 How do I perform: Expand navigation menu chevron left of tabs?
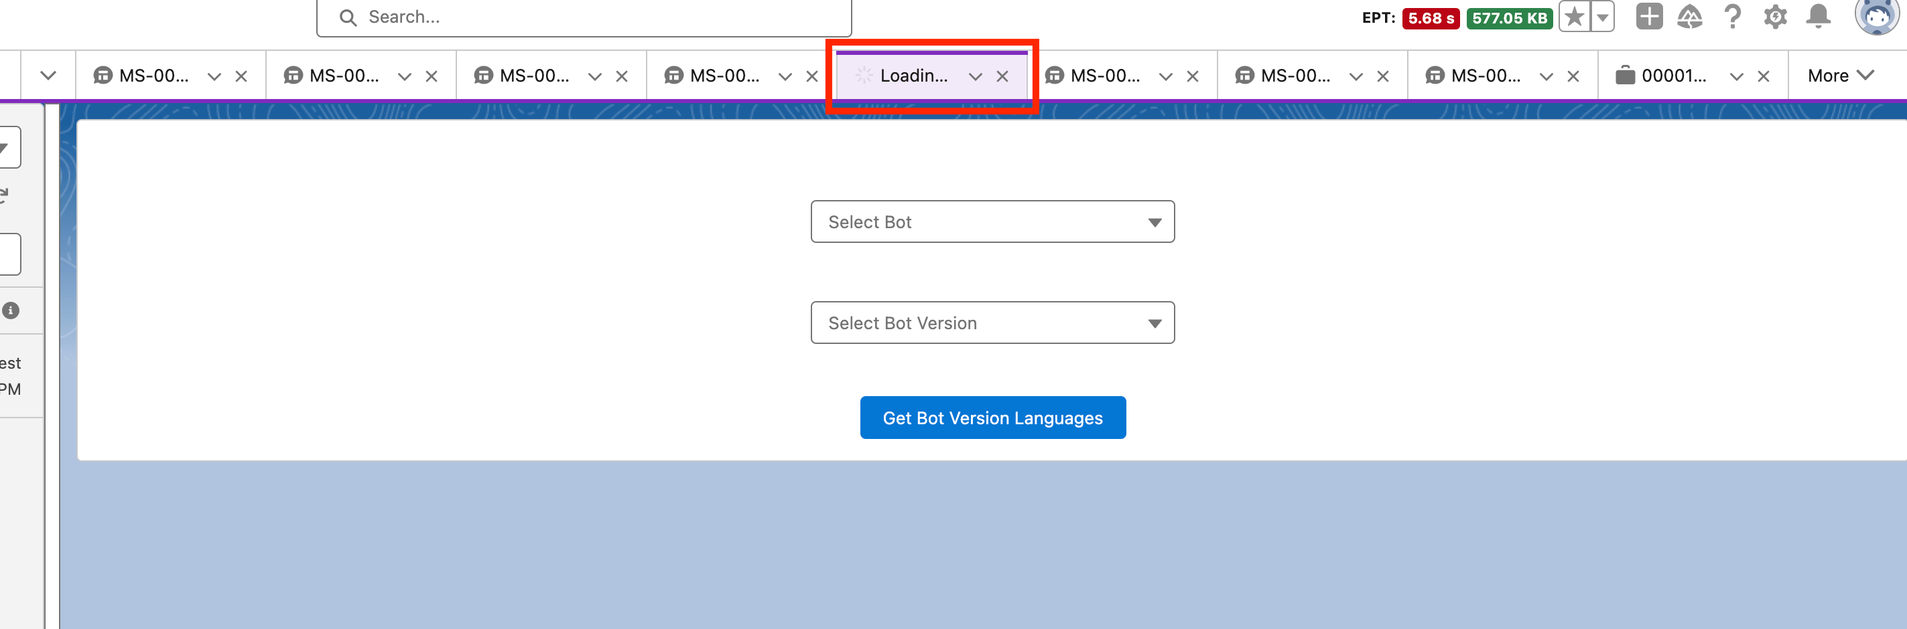pyautogui.click(x=48, y=76)
